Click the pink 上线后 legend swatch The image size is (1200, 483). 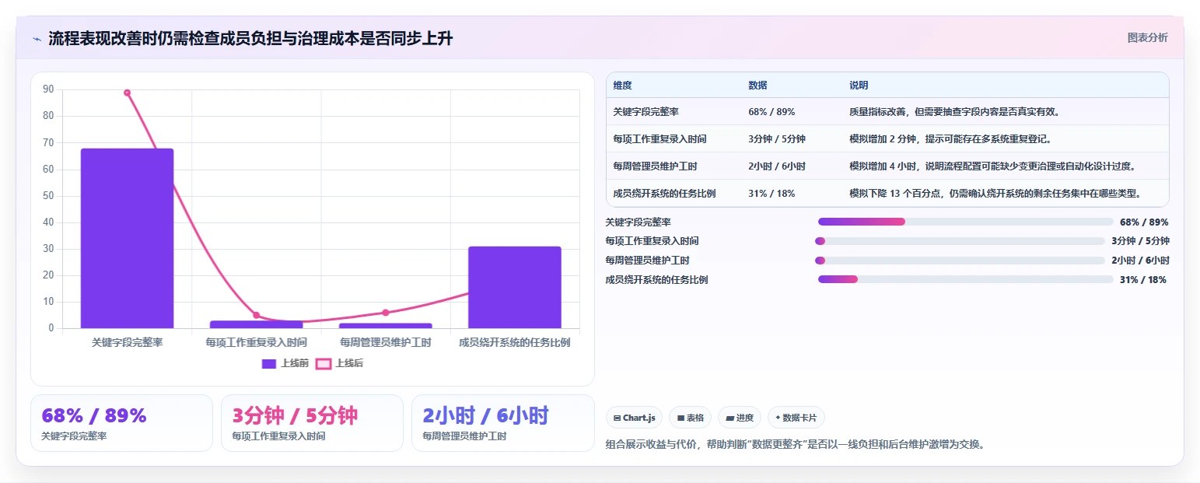click(x=323, y=363)
